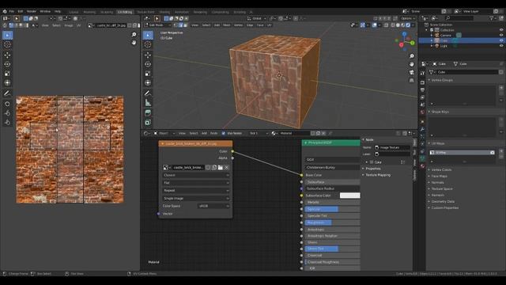
Task: Select the Add Cube tool in the 3D viewport
Action: coord(148,112)
